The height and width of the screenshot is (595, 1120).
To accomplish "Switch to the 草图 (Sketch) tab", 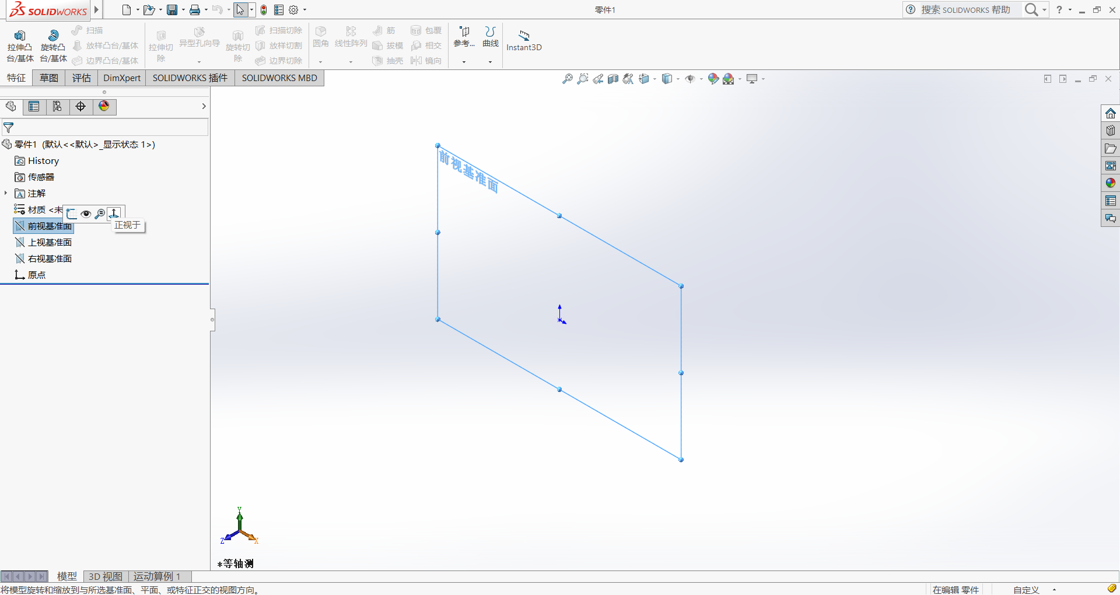I will (49, 78).
